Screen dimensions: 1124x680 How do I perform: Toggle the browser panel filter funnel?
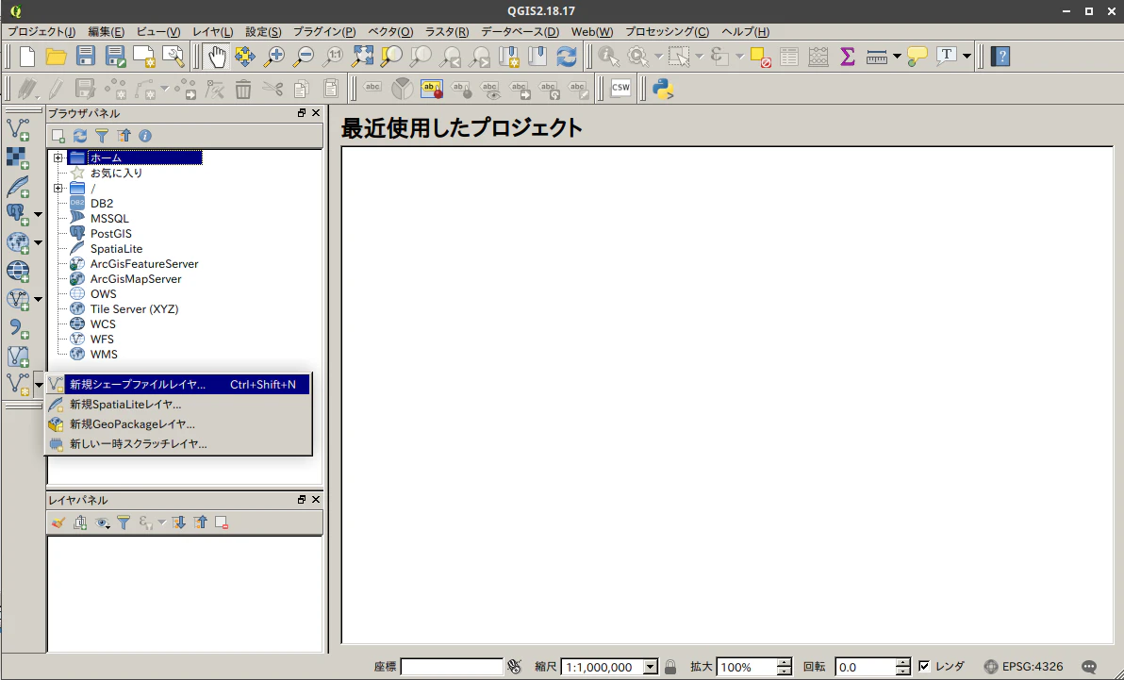coord(102,136)
